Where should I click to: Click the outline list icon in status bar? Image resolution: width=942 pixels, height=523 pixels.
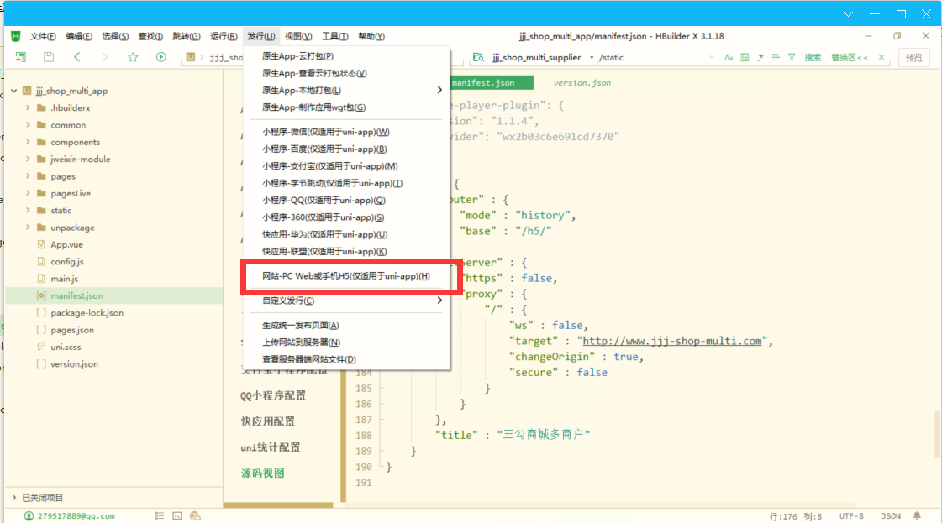pyautogui.click(x=159, y=515)
